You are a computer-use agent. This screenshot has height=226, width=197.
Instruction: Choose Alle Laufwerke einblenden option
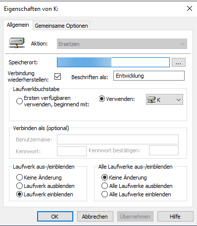(104, 194)
